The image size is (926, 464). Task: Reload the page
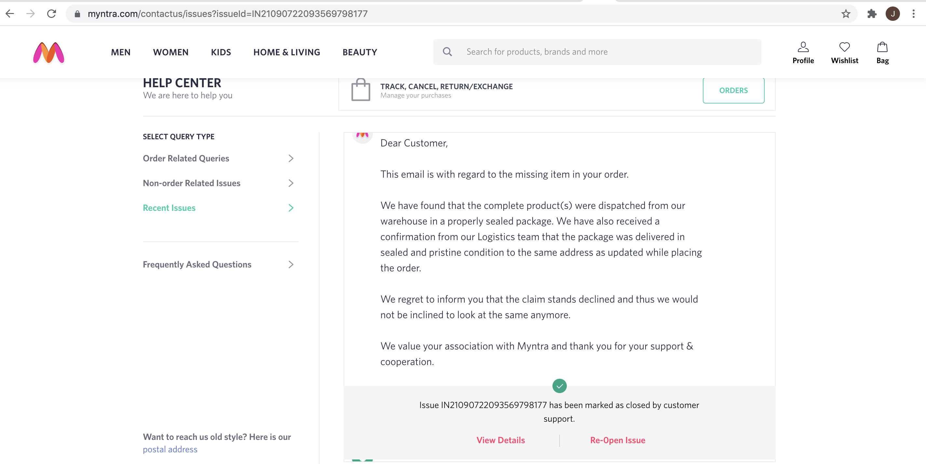(x=51, y=14)
